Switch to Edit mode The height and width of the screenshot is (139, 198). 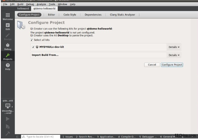click(8, 27)
